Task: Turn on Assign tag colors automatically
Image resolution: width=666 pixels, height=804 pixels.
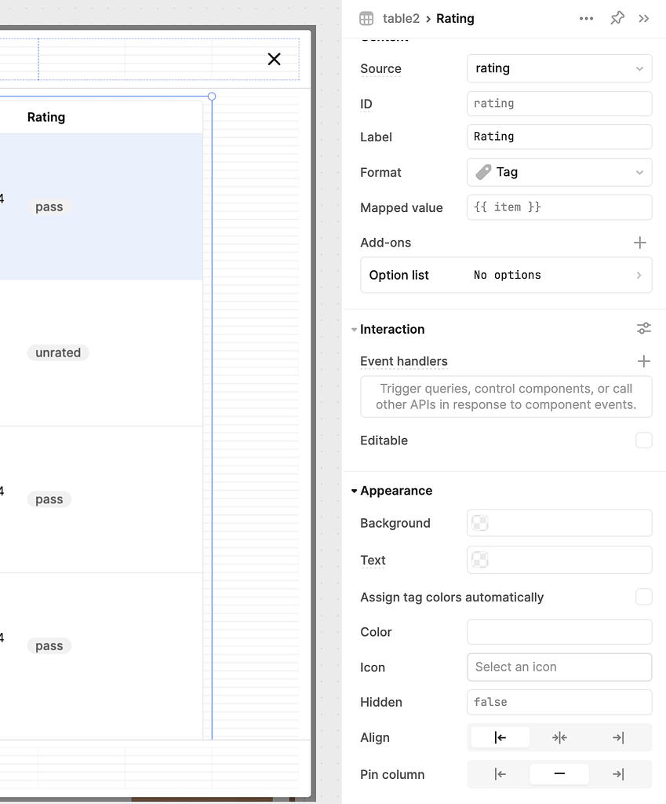Action: [643, 597]
